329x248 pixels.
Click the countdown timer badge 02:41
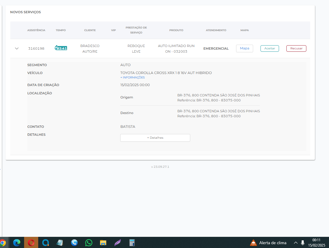[61, 48]
